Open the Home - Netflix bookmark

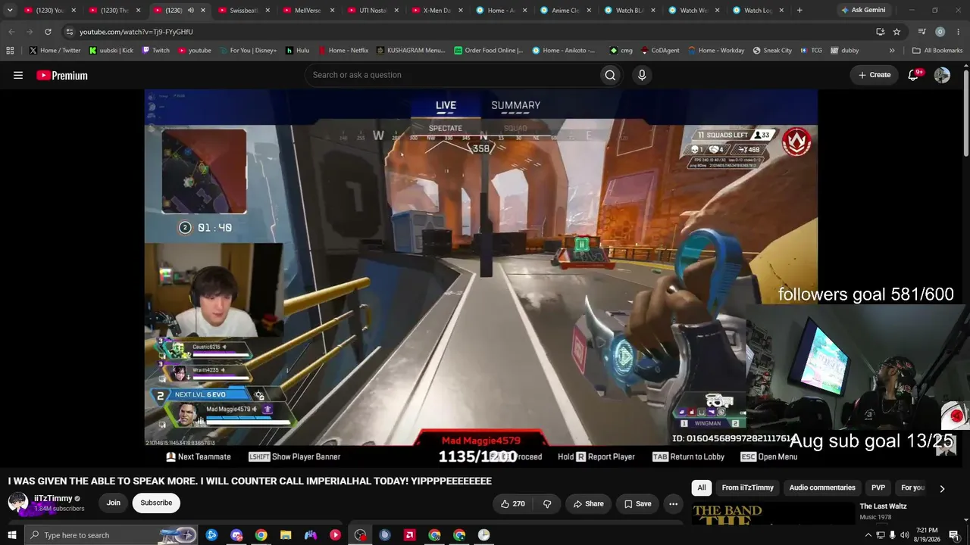click(x=343, y=51)
